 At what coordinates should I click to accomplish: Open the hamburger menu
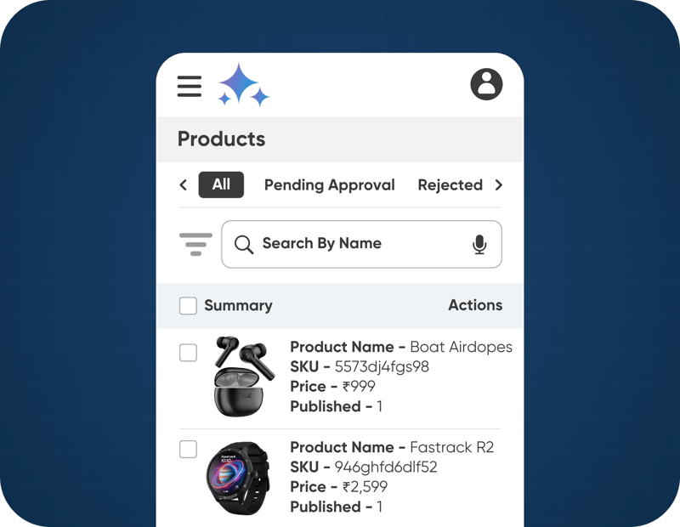click(190, 86)
